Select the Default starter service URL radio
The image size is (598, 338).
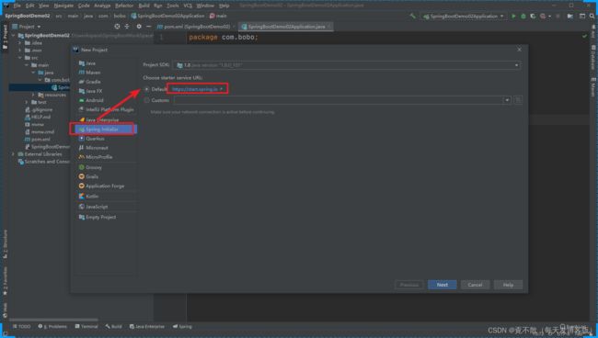tap(147, 89)
